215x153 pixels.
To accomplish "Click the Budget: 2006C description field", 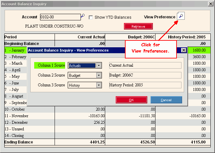I will pyautogui.click(x=145, y=75).
